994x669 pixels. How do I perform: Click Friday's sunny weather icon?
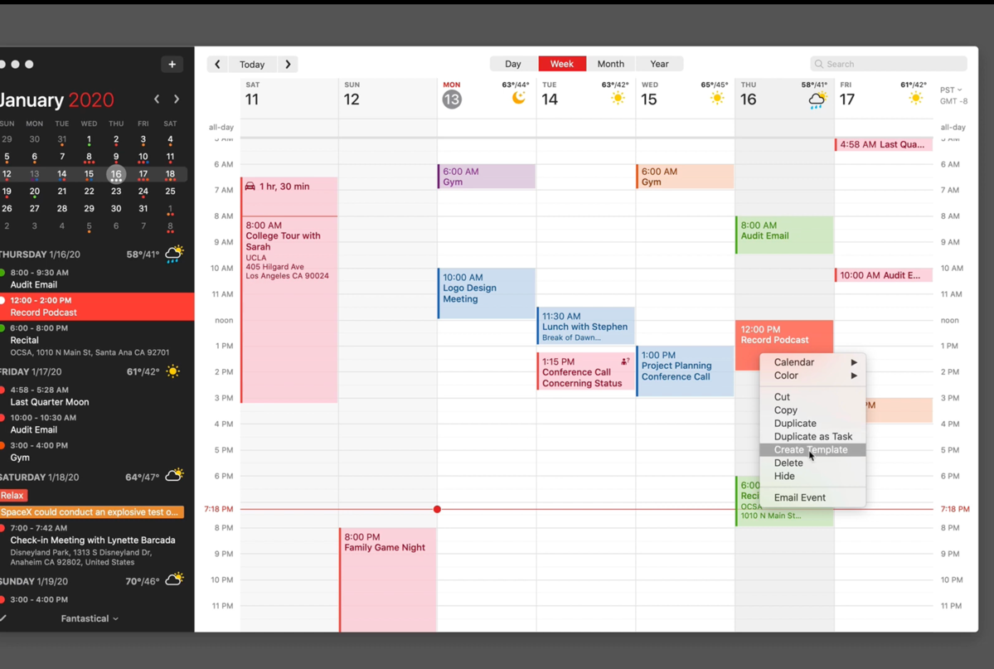point(915,99)
